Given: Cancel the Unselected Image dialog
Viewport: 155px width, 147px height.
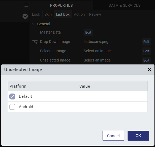Looking at the screenshot, I should click(113, 136).
